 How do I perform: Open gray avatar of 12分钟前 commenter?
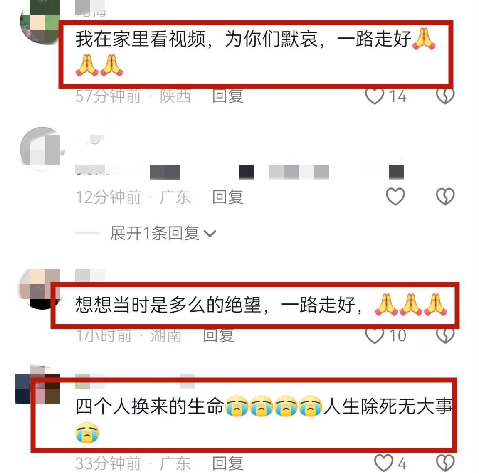click(42, 149)
